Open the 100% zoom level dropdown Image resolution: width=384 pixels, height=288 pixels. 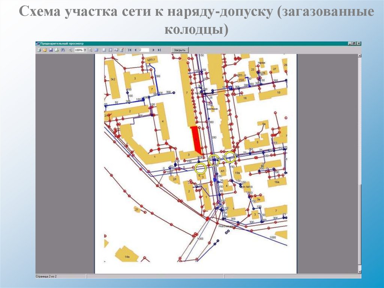click(85, 50)
